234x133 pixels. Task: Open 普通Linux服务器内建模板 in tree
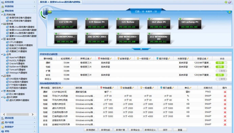click(22, 27)
